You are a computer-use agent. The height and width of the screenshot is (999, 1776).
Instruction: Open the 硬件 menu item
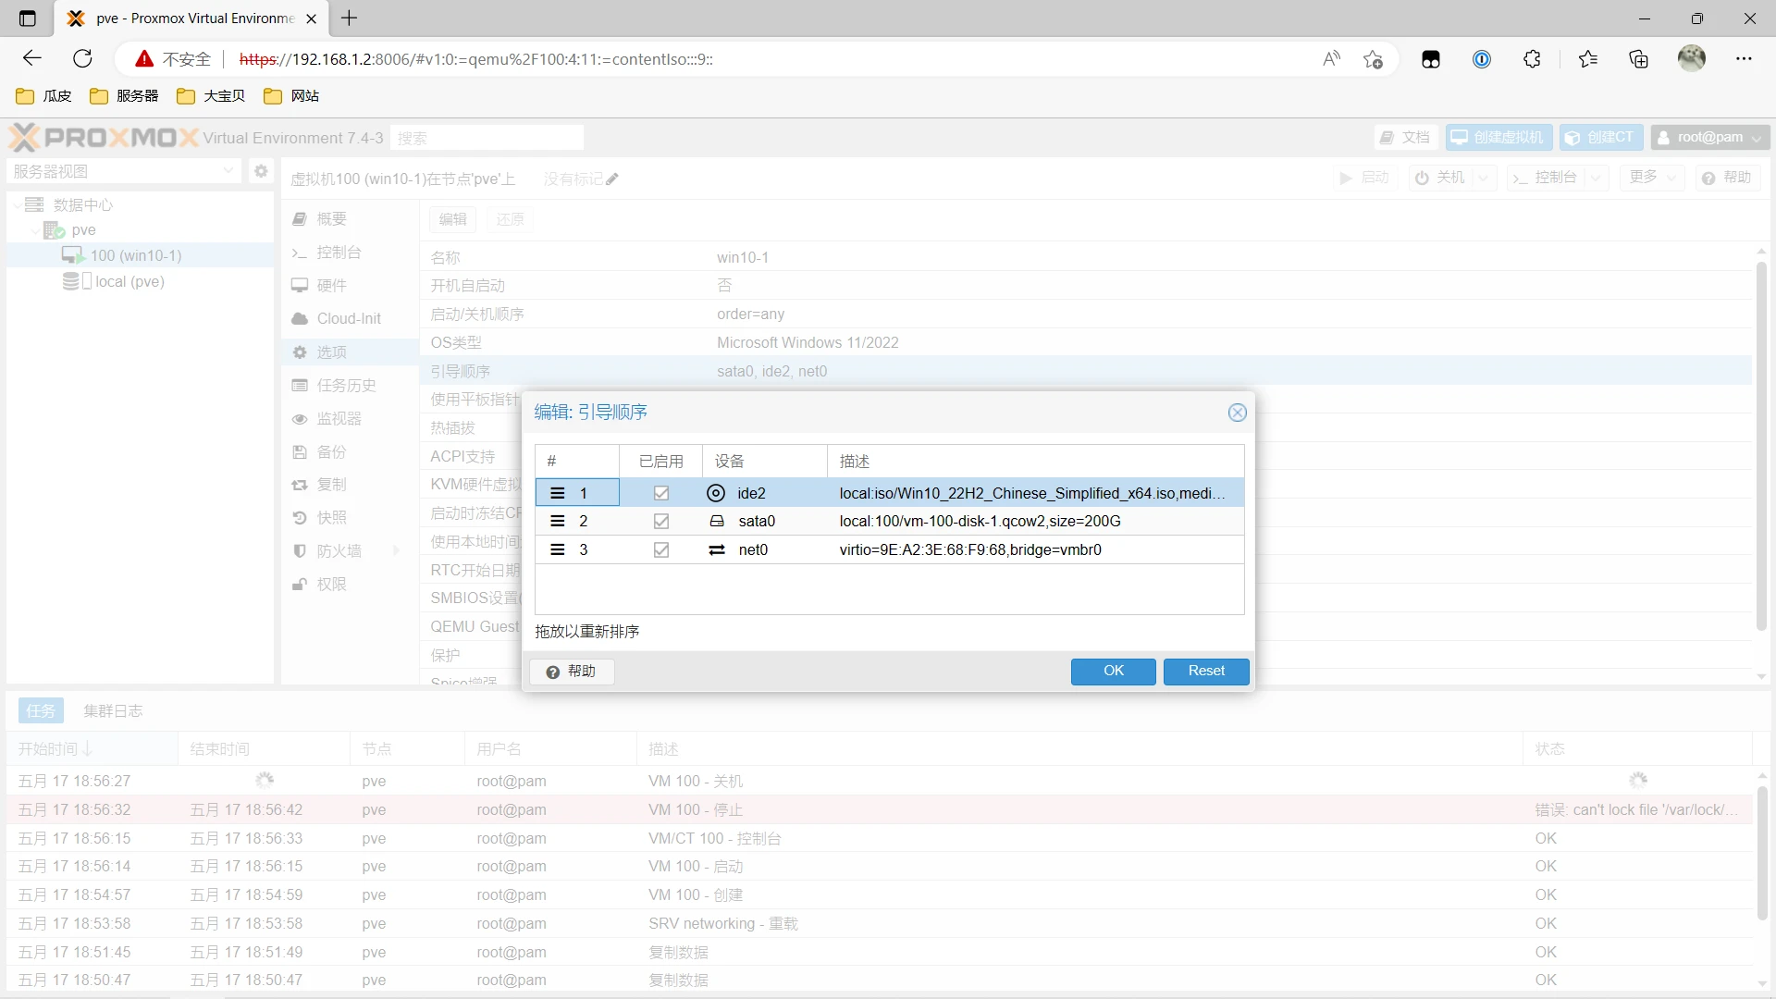click(349, 286)
